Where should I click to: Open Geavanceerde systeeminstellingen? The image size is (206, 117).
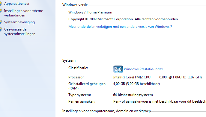(20, 32)
